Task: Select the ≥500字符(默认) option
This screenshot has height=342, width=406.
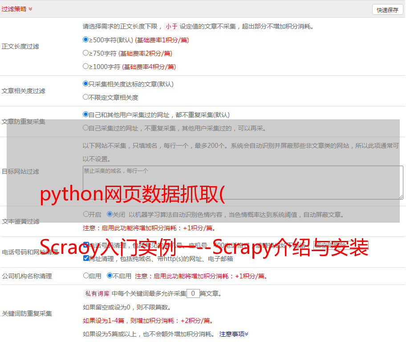Action: (85, 40)
